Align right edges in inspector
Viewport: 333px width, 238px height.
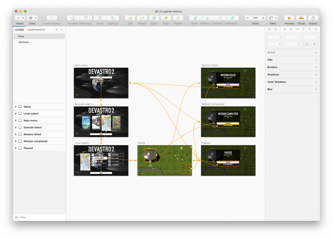297,29
